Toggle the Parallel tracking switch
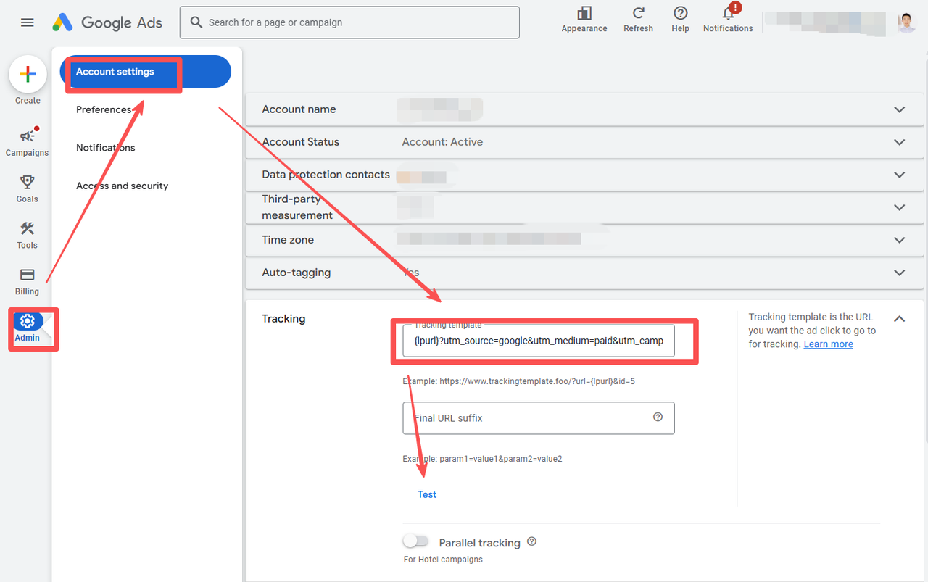 pos(416,541)
